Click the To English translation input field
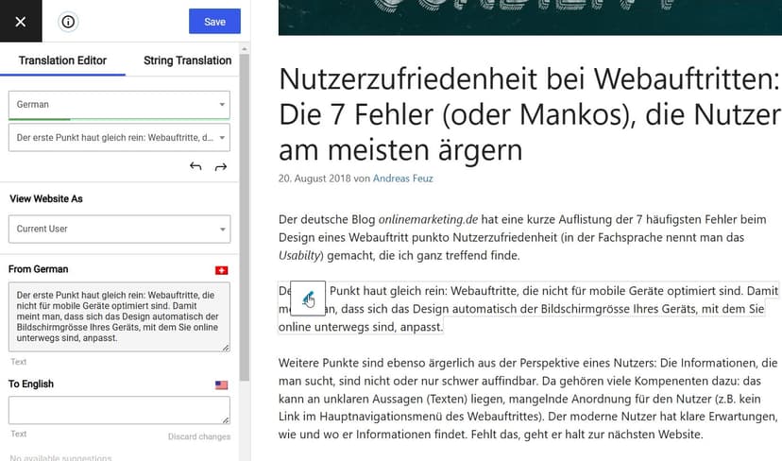This screenshot has width=782, height=461. (x=119, y=411)
